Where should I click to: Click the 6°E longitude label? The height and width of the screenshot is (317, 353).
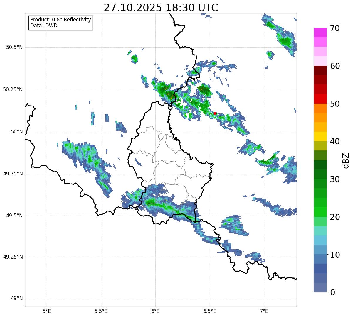click(155, 311)
